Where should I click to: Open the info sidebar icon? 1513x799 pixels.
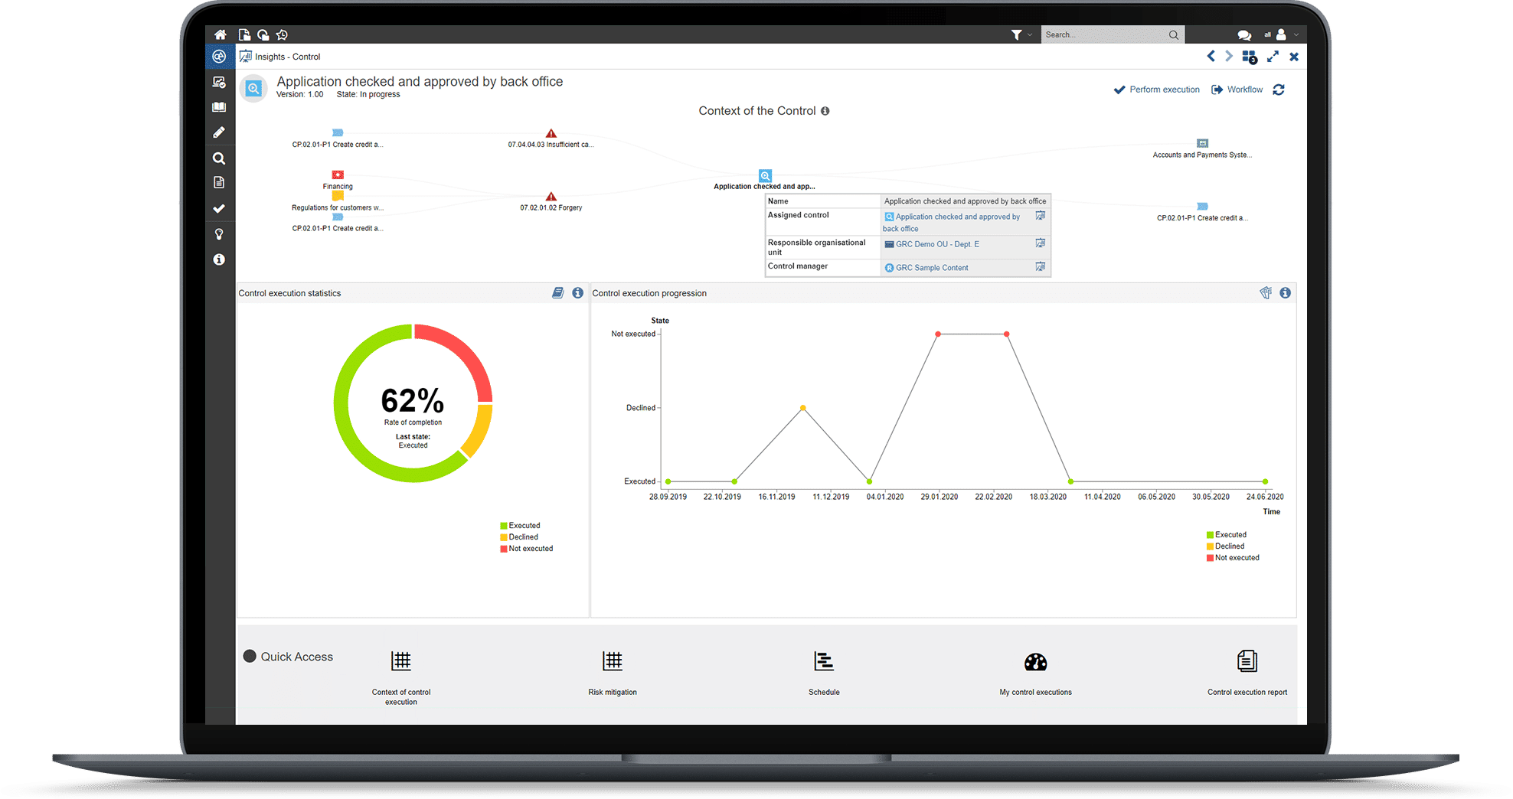(x=219, y=259)
